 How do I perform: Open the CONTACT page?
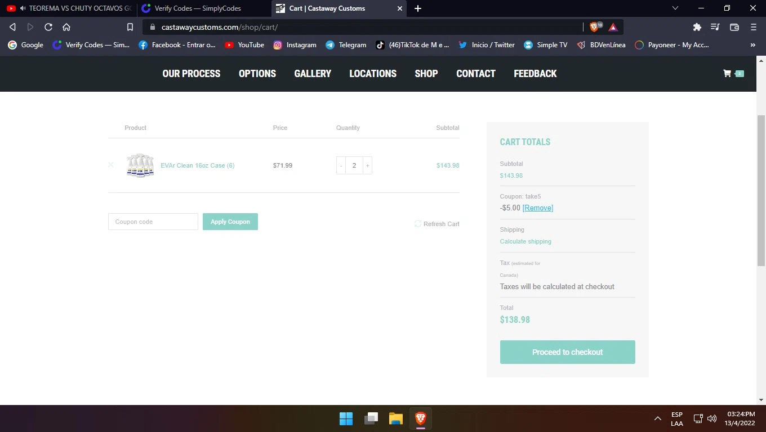(x=476, y=74)
